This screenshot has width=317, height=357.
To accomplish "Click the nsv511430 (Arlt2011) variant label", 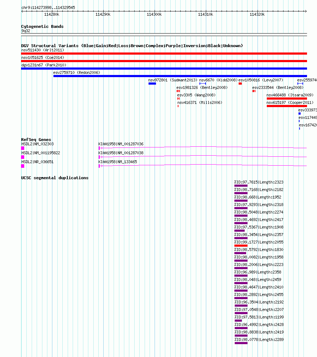I will [x=43, y=50].
